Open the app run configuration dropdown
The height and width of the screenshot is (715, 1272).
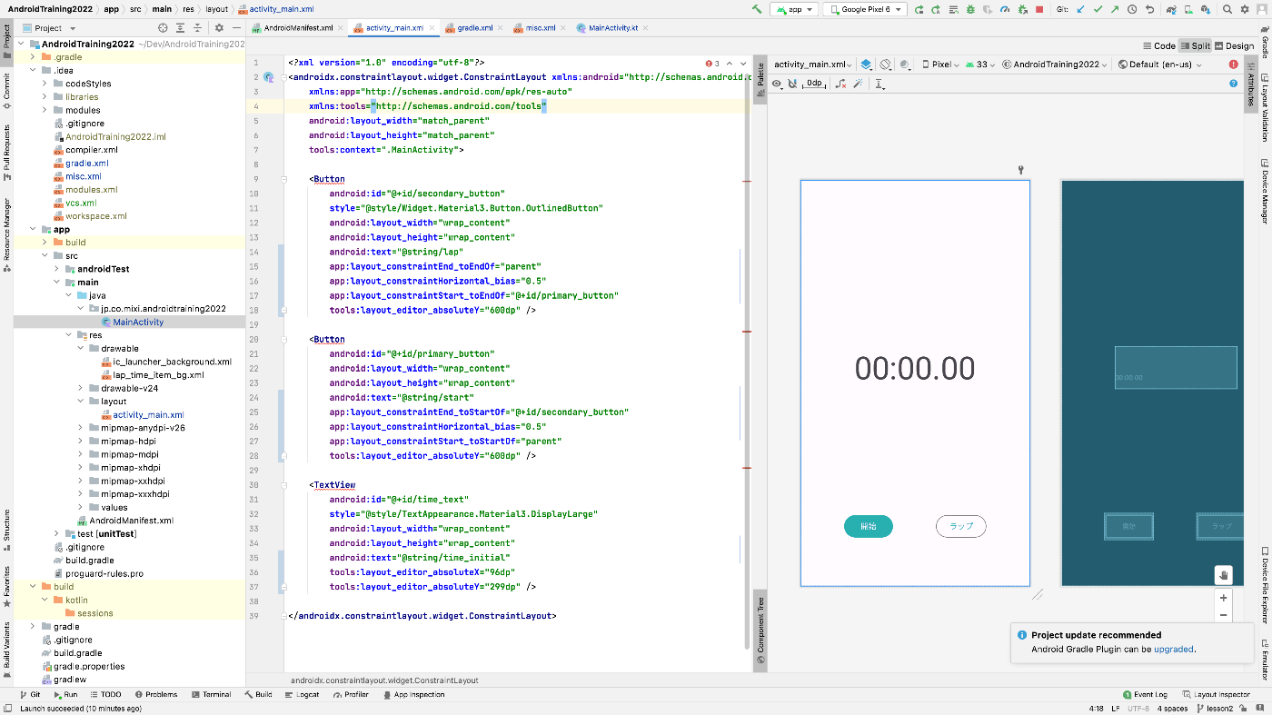pos(794,9)
